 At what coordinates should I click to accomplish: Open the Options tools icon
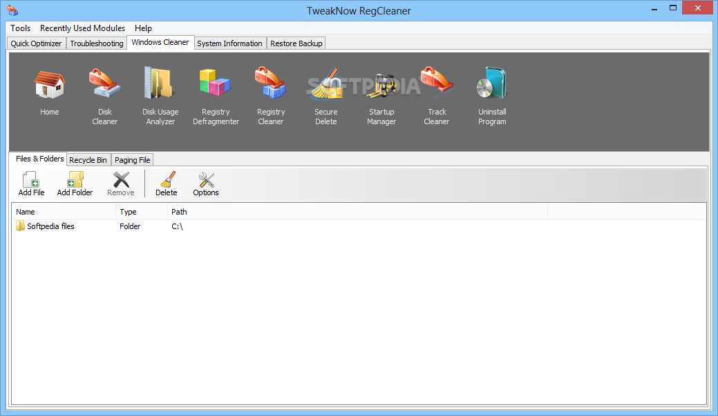(x=206, y=179)
